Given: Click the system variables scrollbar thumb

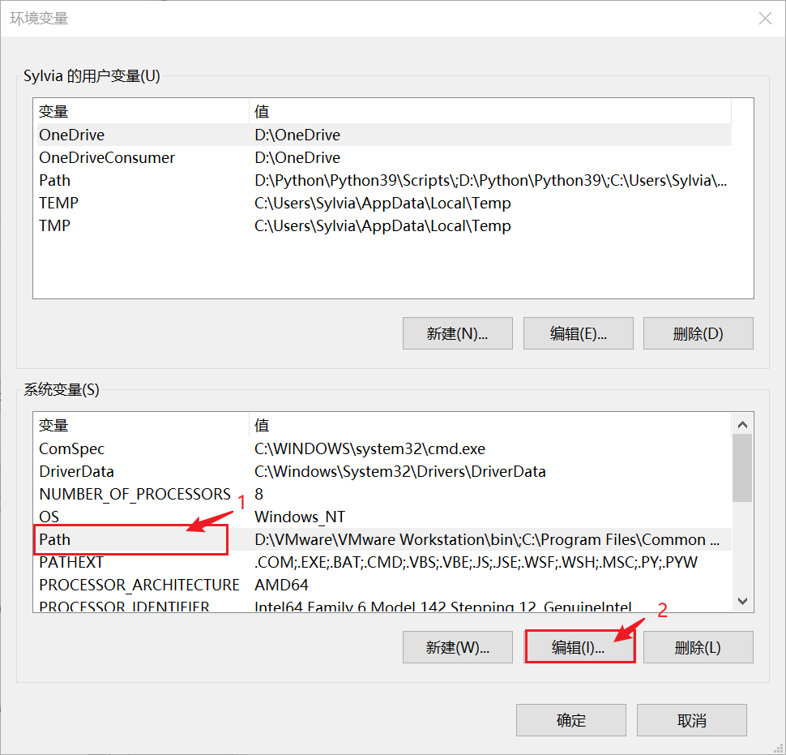Looking at the screenshot, I should [742, 468].
